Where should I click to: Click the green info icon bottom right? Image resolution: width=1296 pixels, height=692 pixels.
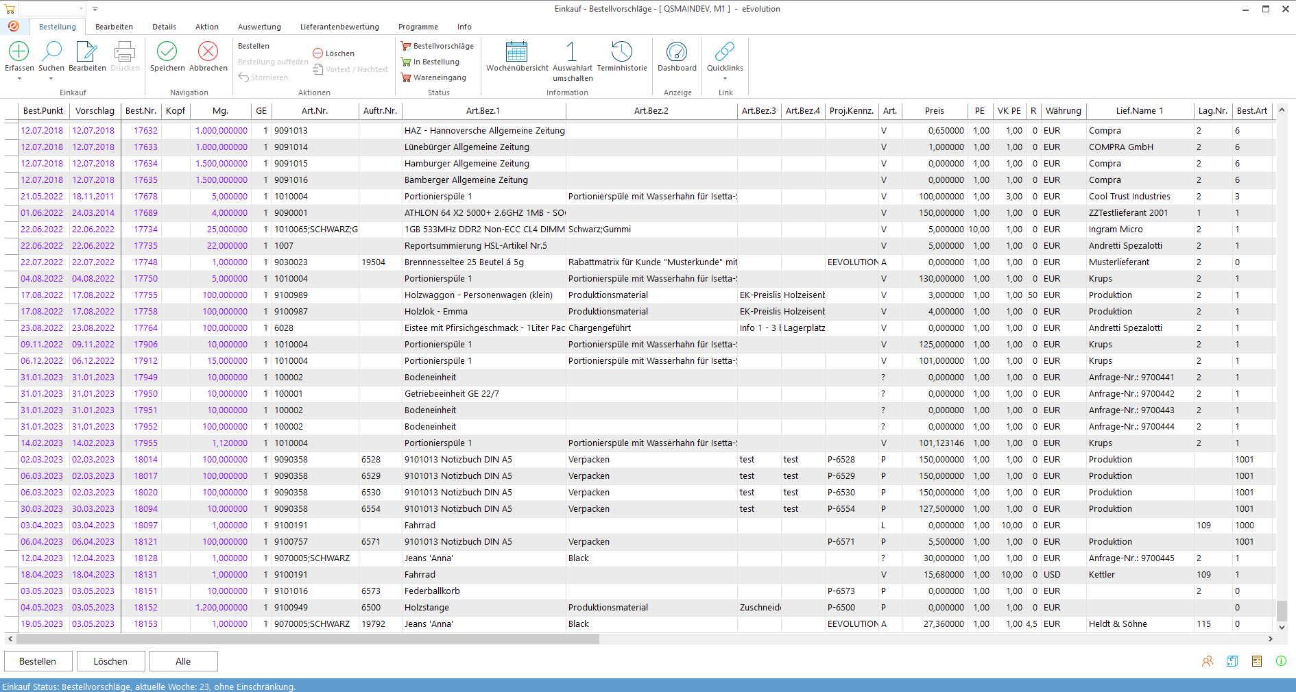click(x=1281, y=661)
